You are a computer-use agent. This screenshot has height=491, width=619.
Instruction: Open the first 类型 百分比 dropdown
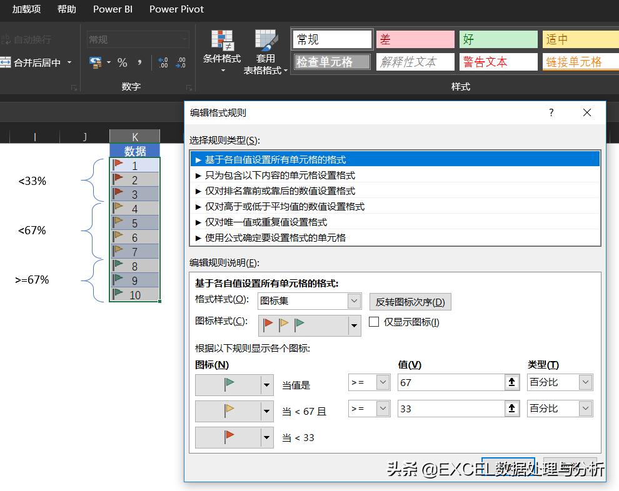coord(585,382)
